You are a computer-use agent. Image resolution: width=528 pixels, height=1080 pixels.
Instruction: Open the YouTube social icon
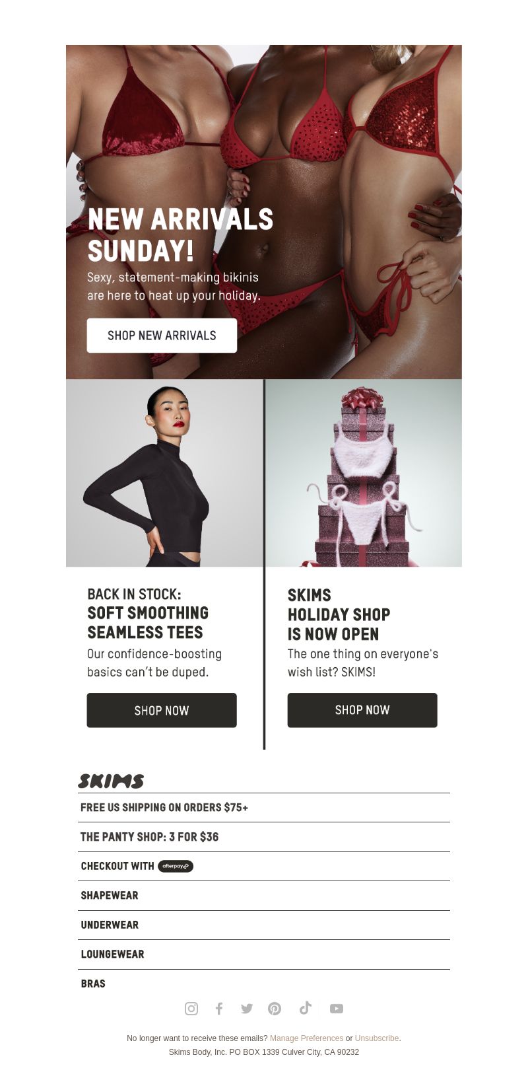click(x=337, y=1008)
